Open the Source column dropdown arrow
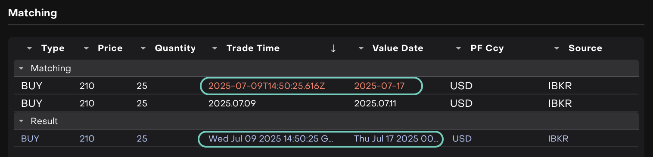The image size is (653, 157). point(557,48)
